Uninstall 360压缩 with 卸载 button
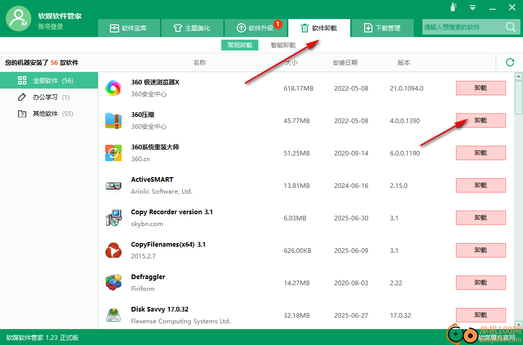The height and width of the screenshot is (345, 523). coord(481,120)
